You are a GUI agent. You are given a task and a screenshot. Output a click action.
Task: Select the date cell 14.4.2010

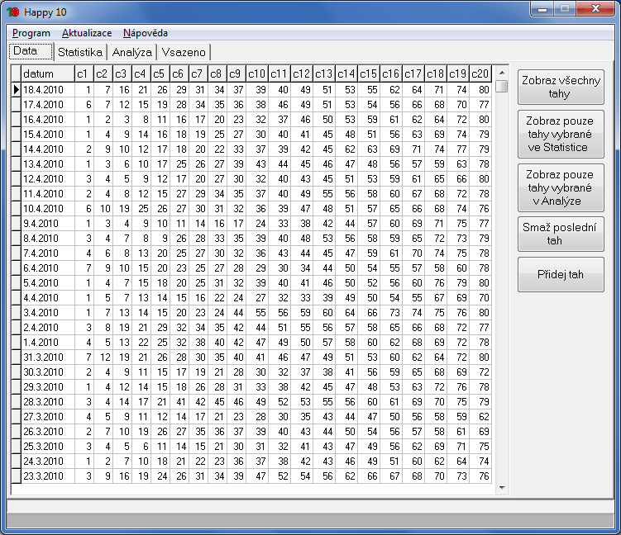(x=48, y=149)
